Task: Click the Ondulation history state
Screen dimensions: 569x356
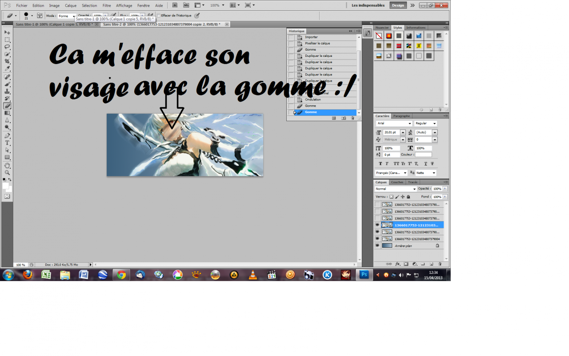Action: [313, 99]
